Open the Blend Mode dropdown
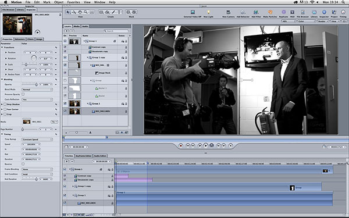Screen dimensions: 349x218 [37, 90]
